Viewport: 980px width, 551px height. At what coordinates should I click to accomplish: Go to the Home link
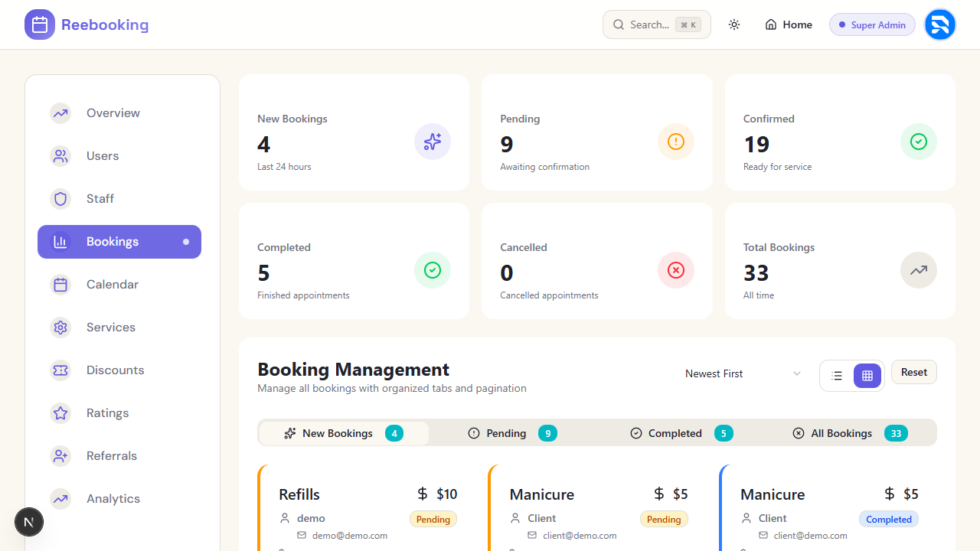(789, 24)
